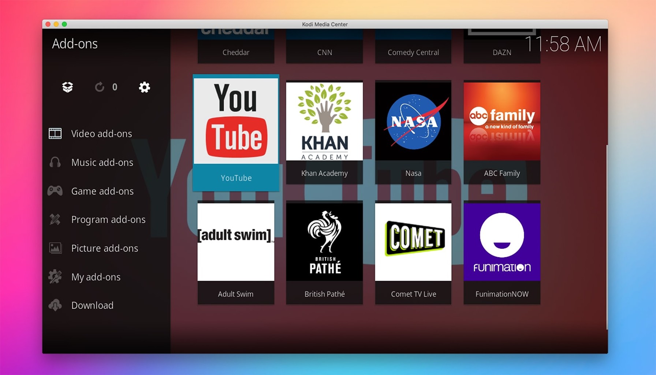Click the Picture add-ons image icon
The height and width of the screenshot is (375, 656).
55,248
